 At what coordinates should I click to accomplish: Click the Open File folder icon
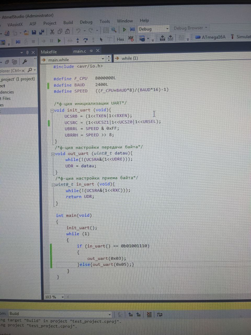26,32
